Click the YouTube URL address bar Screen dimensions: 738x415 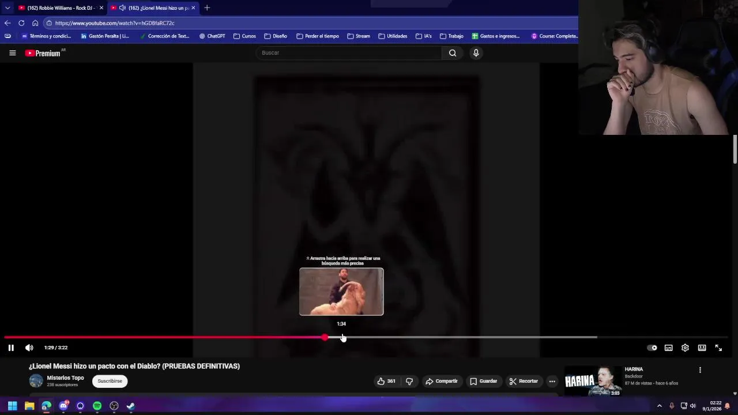[x=311, y=23]
